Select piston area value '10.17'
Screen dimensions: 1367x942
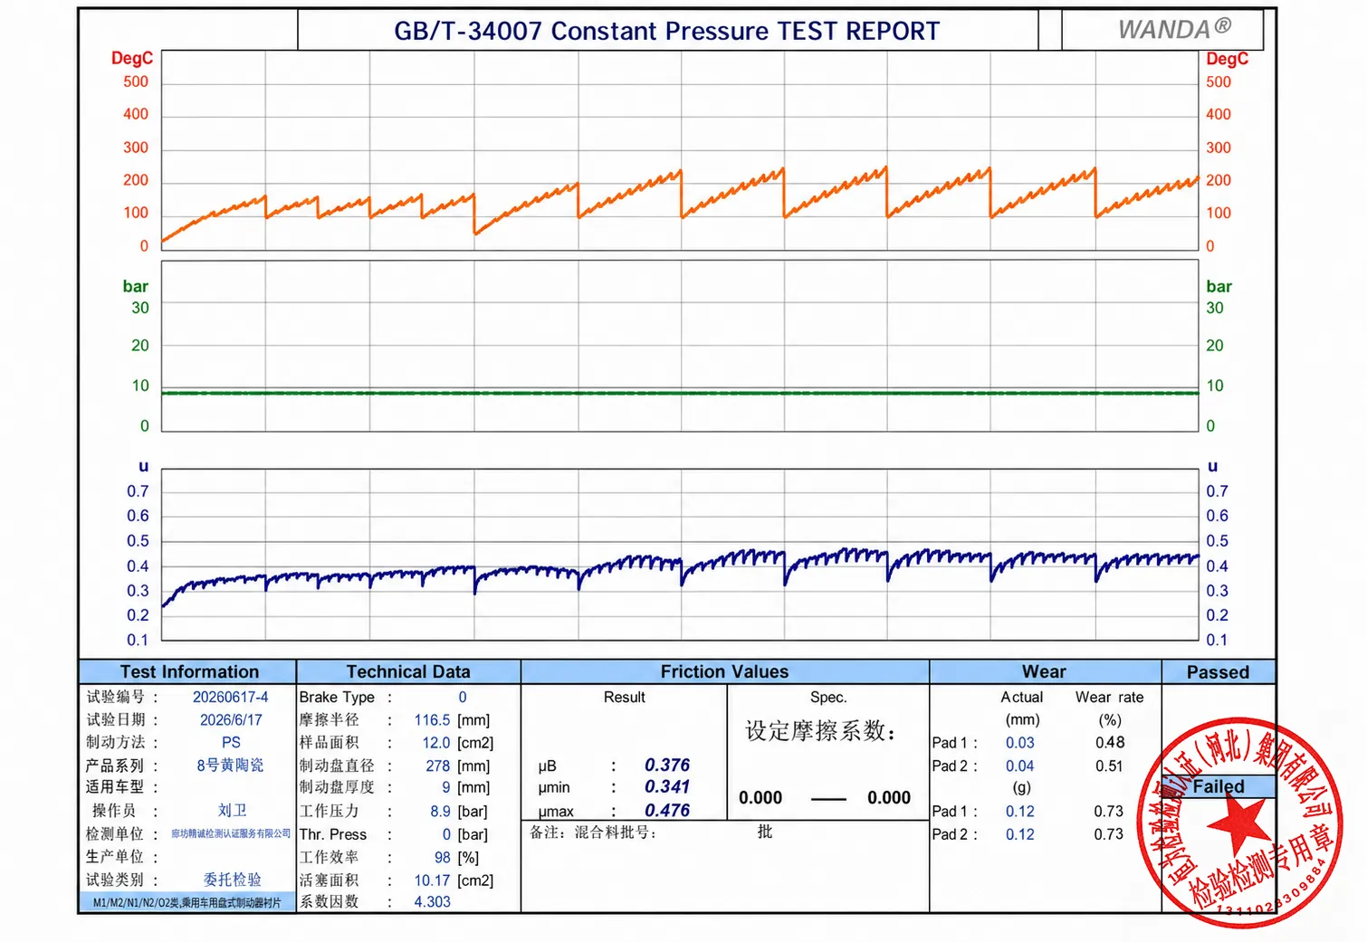[x=432, y=880]
